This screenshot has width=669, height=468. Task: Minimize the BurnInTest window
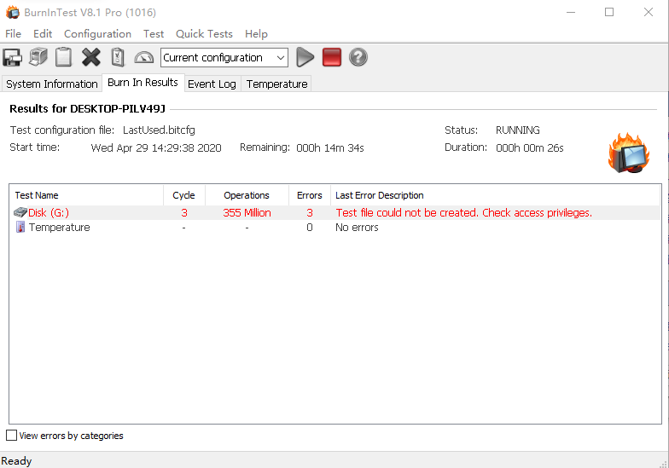570,12
